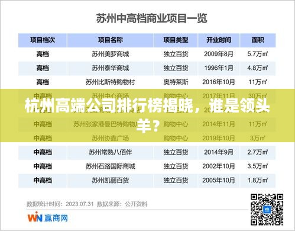Viewport: 295px width, 231px height.
Task: Click the 2019年10月 opening date
Action: [x=219, y=138]
